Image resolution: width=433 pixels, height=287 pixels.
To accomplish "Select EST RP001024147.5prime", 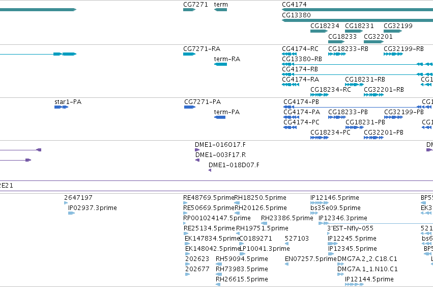I will [186, 223].
